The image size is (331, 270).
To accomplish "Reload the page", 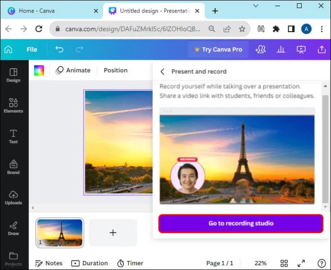I will (39, 29).
